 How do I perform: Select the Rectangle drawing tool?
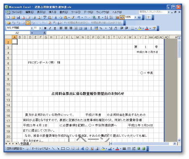pos(63,149)
